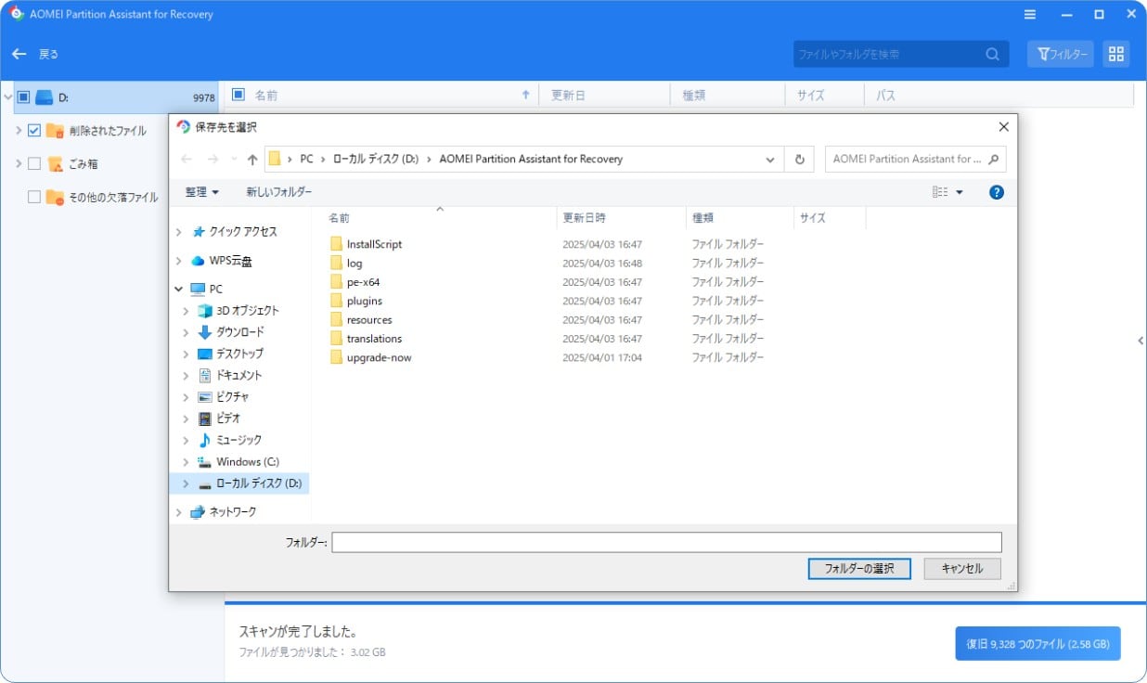Select ネットワーク in navigation pane
This screenshot has height=683, width=1147.
[x=233, y=512]
